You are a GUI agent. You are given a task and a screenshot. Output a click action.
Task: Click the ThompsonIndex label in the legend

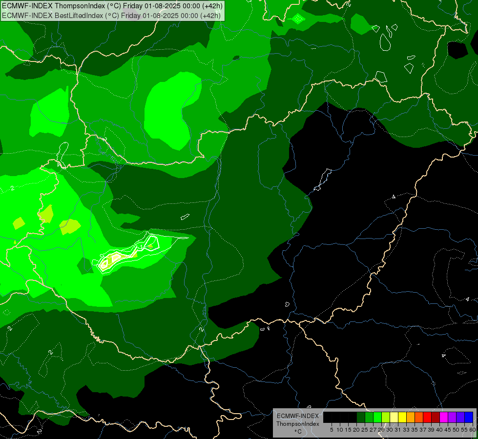298,424
